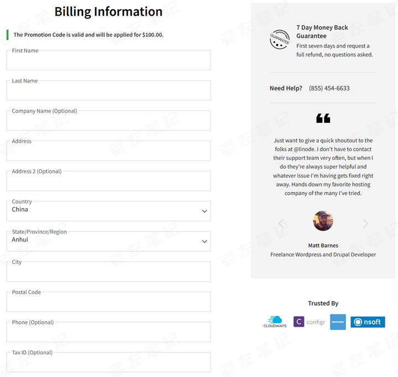Click the First Name input field
The image size is (398, 377).
coord(108,61)
